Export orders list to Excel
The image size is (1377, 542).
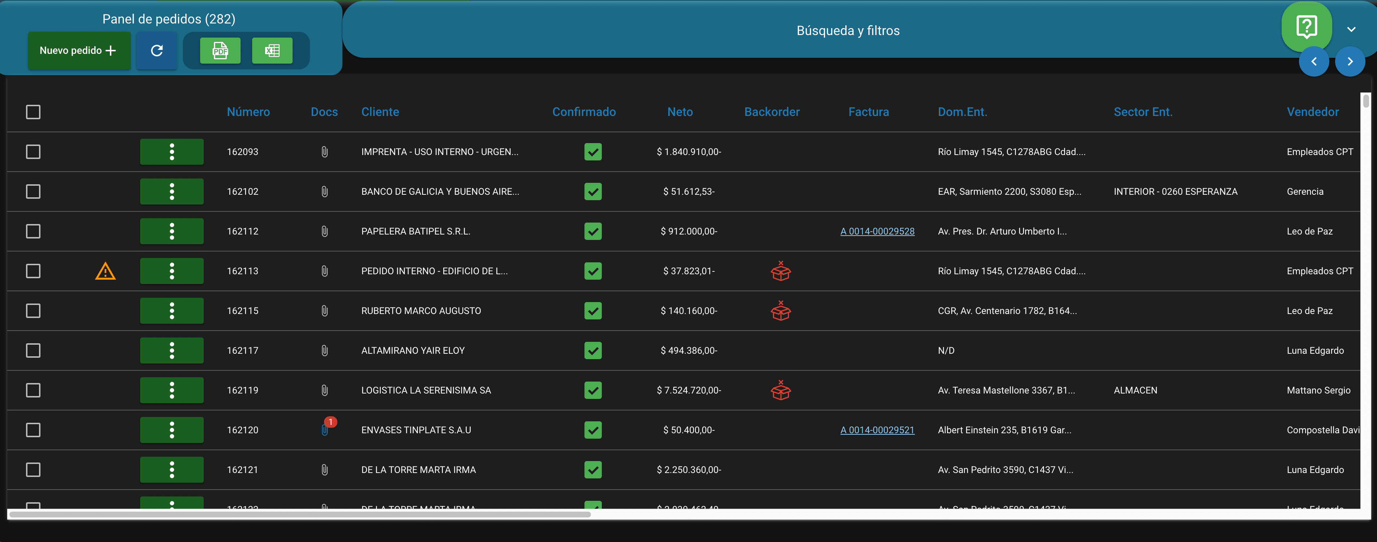point(272,51)
